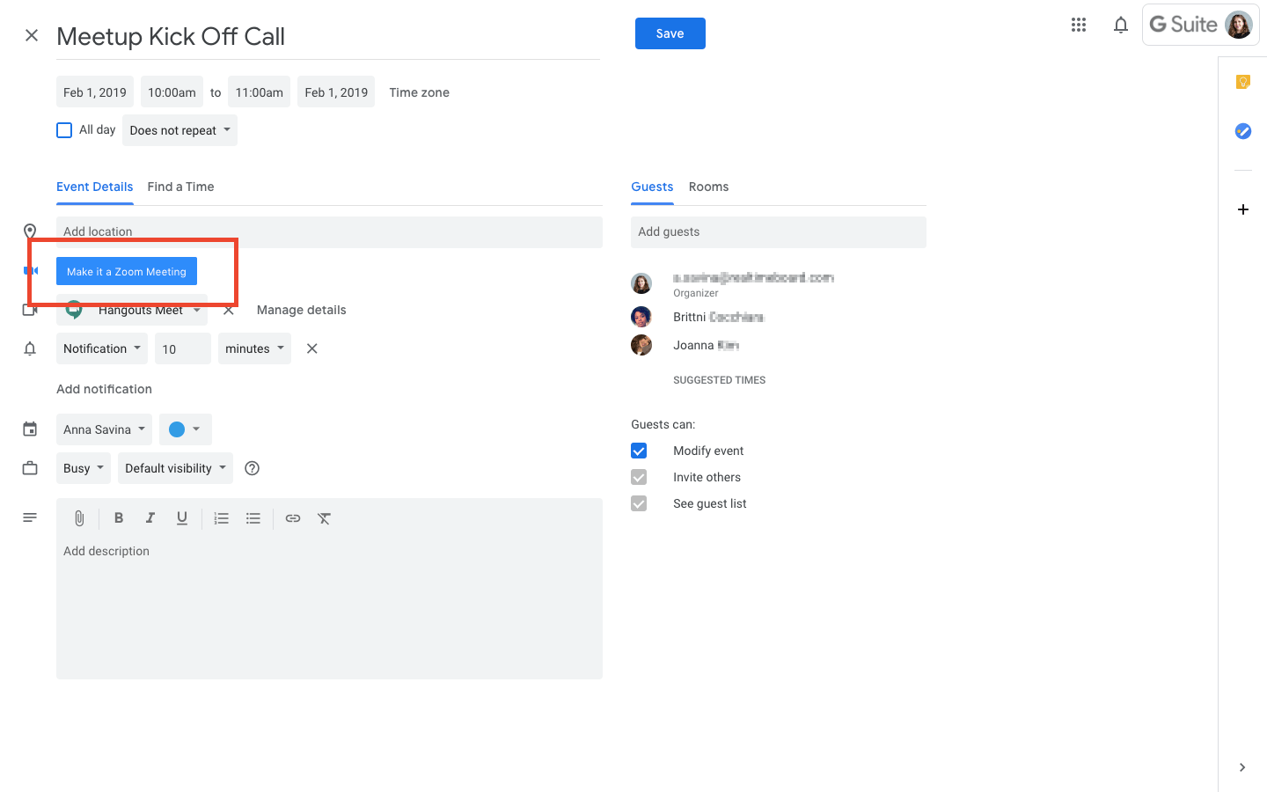Screen dimensions: 1267x792
Task: Open the 10:00am start time picker
Action: click(172, 92)
